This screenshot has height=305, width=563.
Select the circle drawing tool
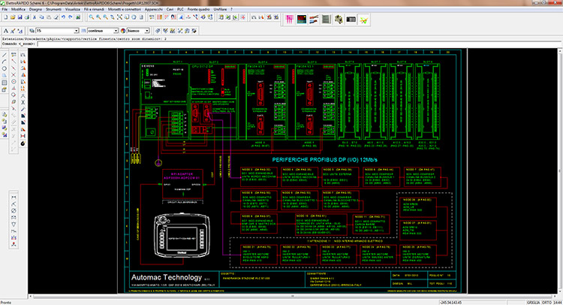click(5, 68)
